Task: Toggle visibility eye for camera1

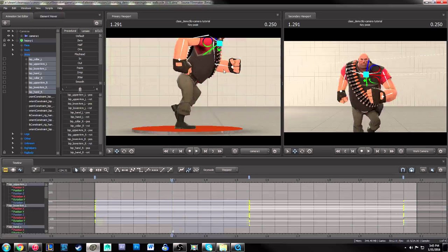Action: pos(8,36)
